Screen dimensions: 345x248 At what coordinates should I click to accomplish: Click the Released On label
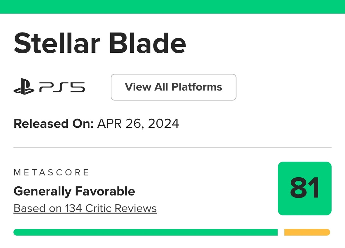(x=53, y=124)
